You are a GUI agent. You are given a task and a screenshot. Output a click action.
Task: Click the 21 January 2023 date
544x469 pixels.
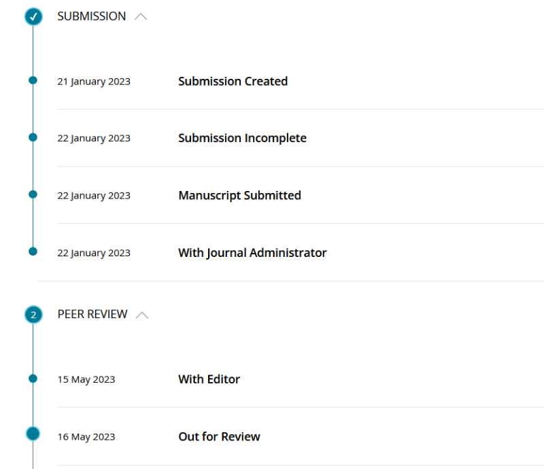coord(94,82)
